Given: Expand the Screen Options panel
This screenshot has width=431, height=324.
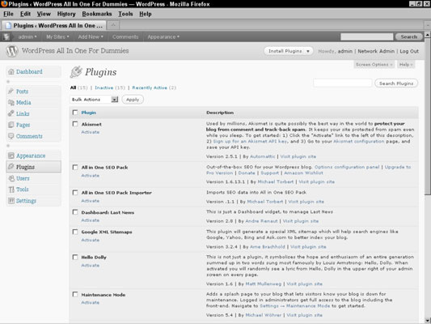Looking at the screenshot, I should pyautogui.click(x=374, y=65).
